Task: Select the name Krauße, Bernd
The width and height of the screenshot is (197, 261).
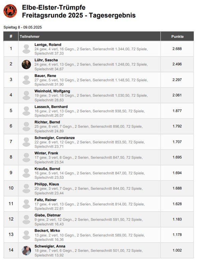Action: coord(47,169)
